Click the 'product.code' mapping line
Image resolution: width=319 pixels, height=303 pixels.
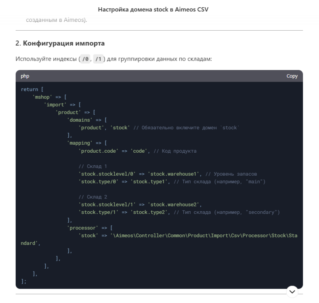137,151
